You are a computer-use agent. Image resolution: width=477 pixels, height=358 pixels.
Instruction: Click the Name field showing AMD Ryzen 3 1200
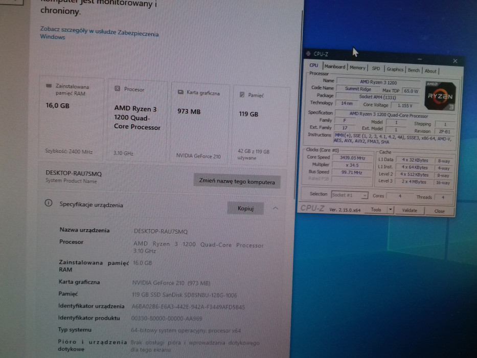pos(378,82)
